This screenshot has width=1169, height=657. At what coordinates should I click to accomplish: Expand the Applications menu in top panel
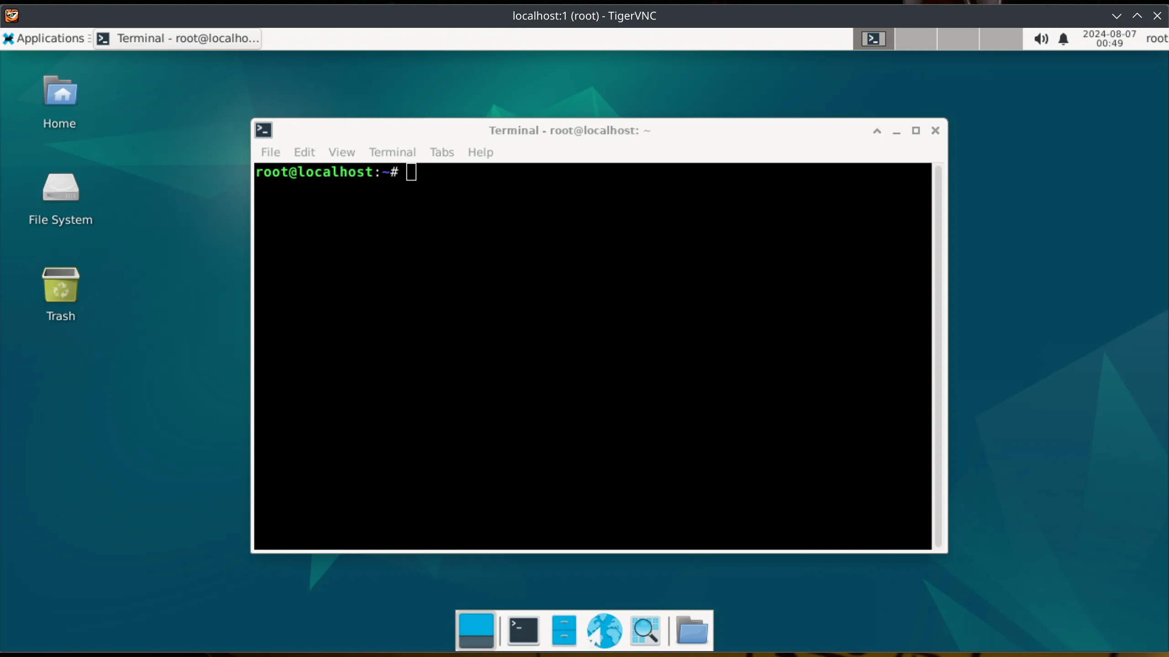click(46, 38)
